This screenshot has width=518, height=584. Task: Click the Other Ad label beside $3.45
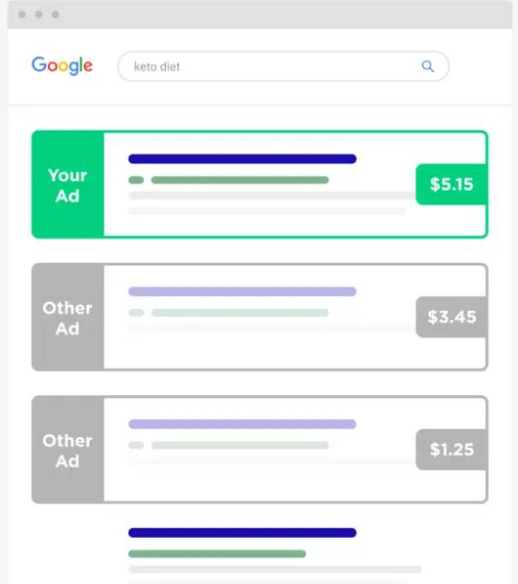click(x=68, y=317)
